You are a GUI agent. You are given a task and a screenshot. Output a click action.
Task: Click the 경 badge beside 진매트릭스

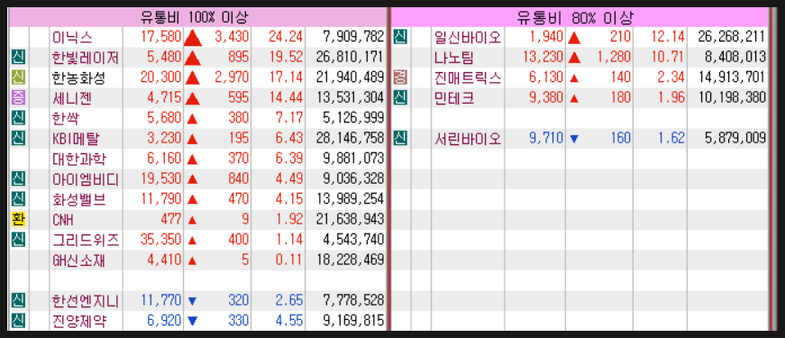click(x=400, y=78)
